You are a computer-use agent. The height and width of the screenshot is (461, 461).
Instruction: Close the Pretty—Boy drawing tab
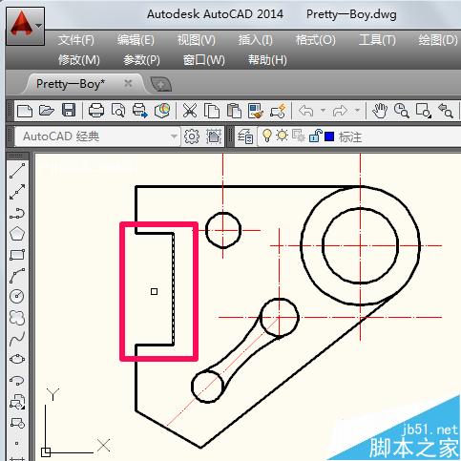point(128,83)
